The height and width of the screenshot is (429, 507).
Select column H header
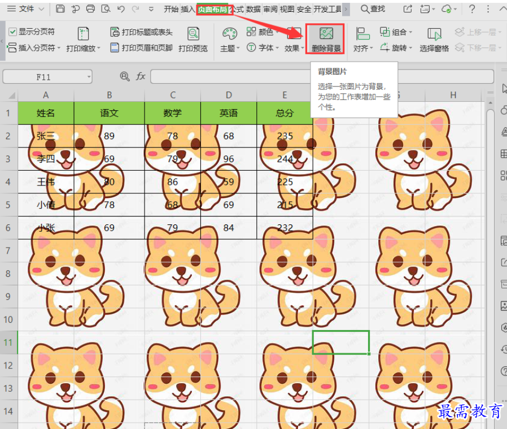[453, 95]
